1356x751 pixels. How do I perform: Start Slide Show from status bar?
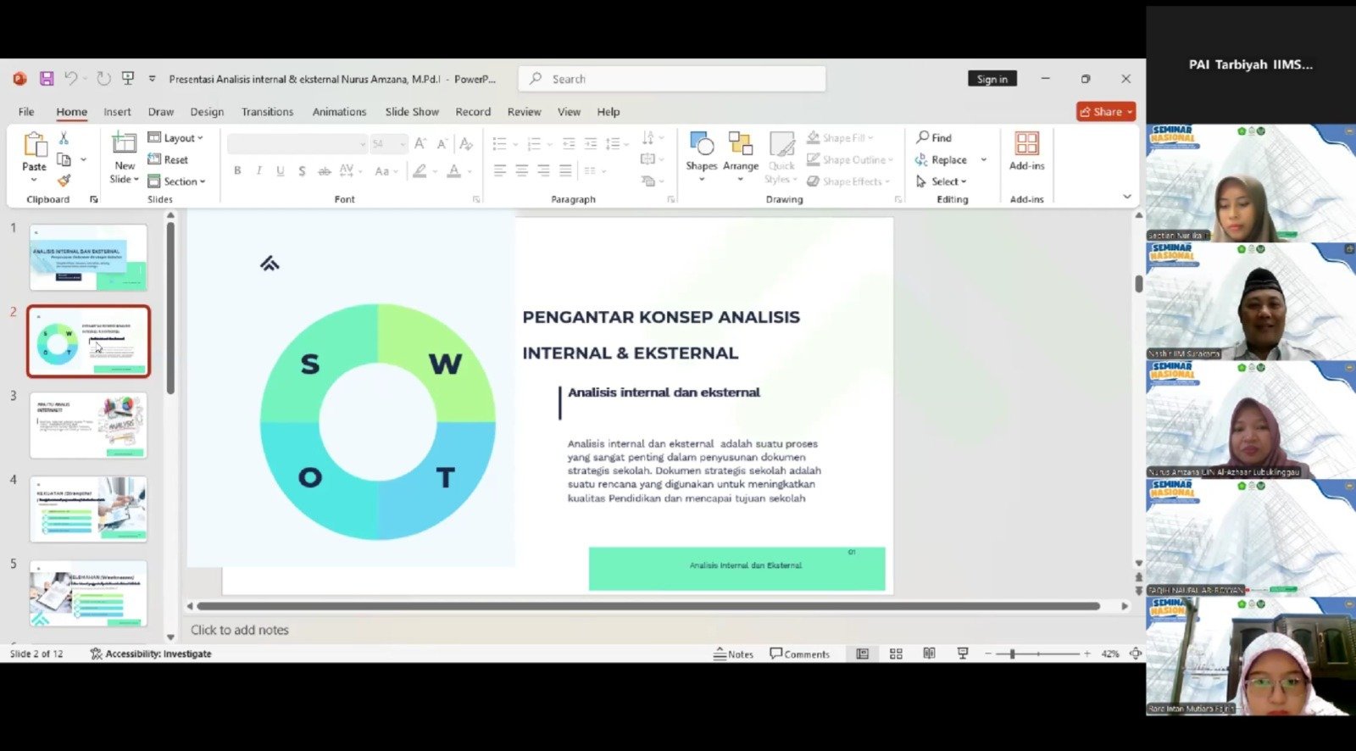tap(962, 654)
